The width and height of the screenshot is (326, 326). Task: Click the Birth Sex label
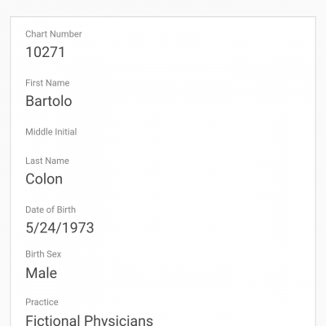click(43, 254)
